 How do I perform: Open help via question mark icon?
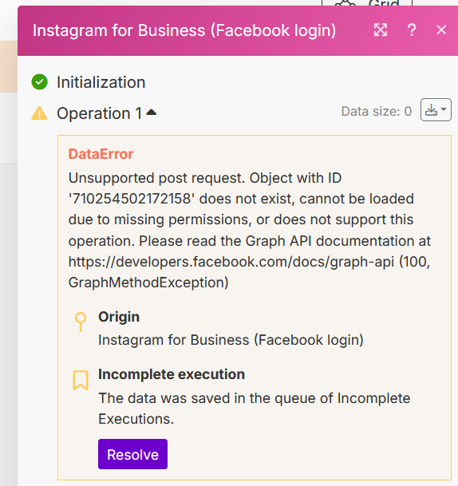click(x=412, y=30)
